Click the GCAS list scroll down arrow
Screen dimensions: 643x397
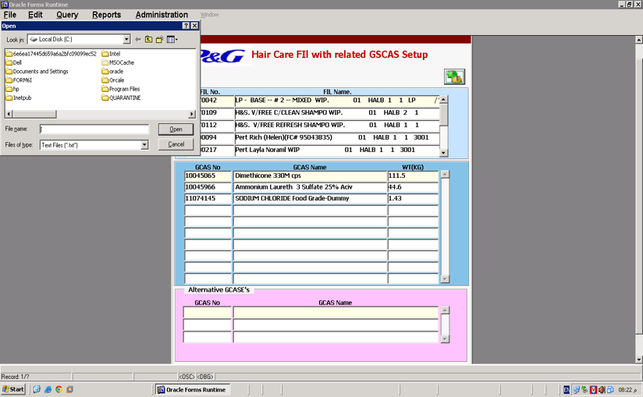click(445, 279)
